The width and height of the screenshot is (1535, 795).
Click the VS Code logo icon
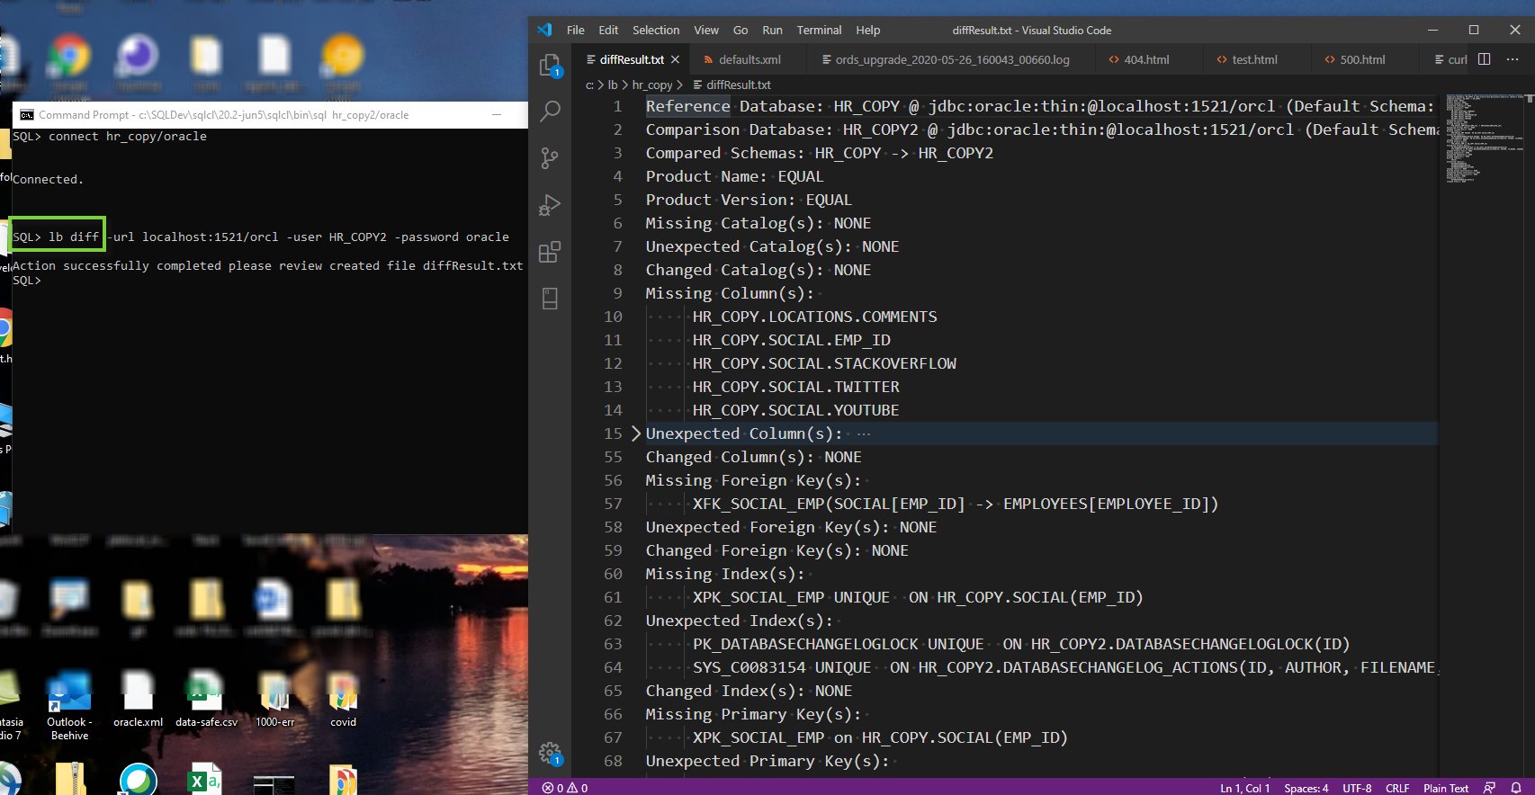tap(544, 30)
